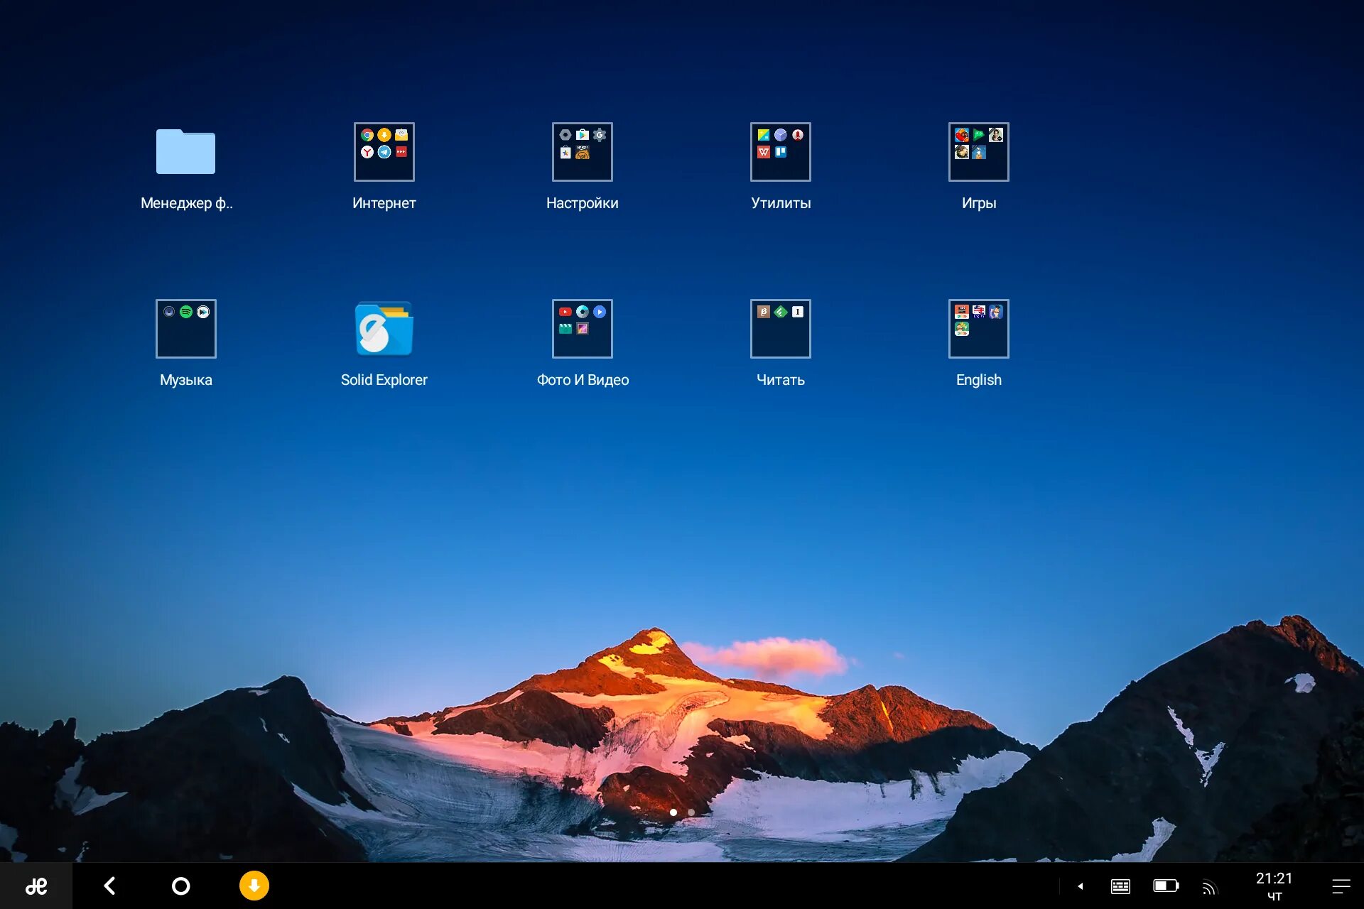
Task: Open the Игры games folder
Action: coord(978,152)
